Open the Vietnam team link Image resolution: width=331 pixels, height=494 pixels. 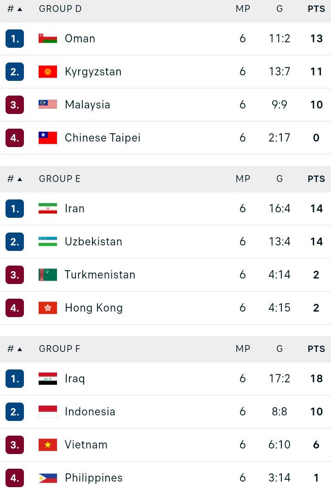tap(86, 445)
